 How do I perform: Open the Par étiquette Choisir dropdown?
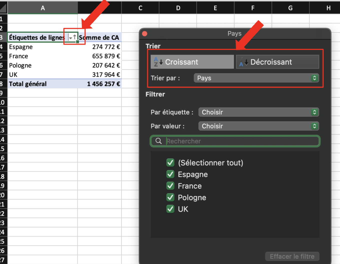click(259, 112)
